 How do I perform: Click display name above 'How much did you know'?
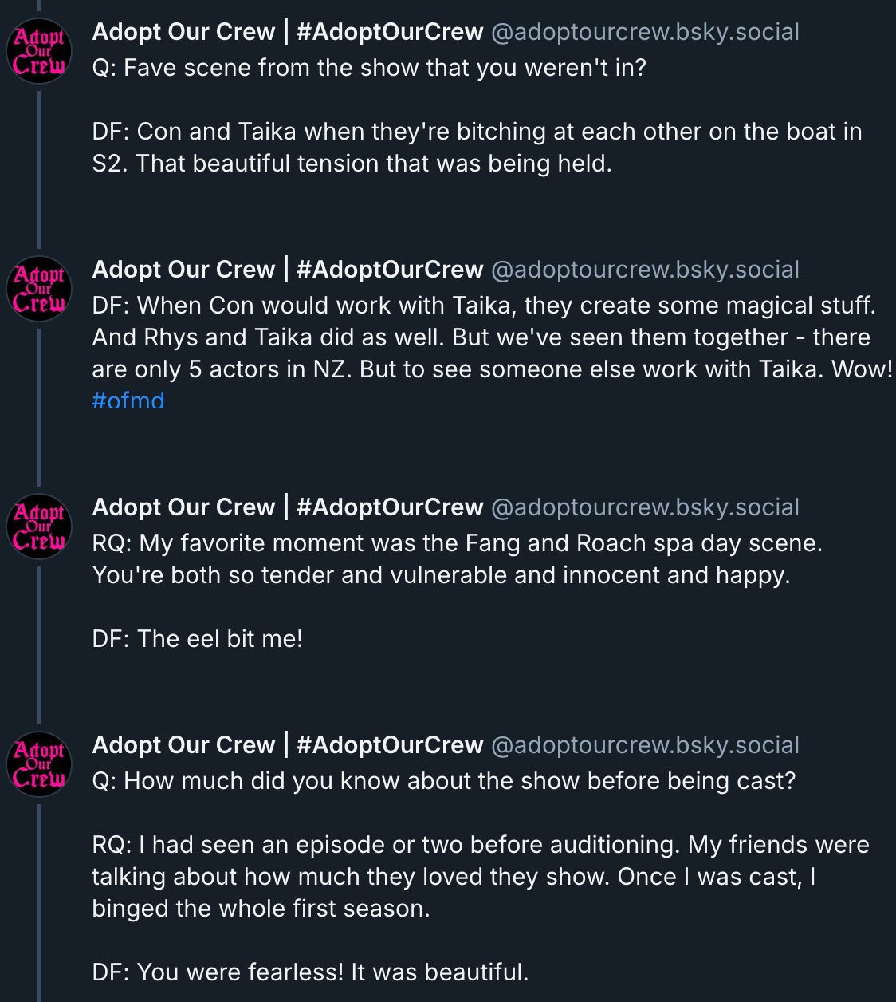(288, 745)
